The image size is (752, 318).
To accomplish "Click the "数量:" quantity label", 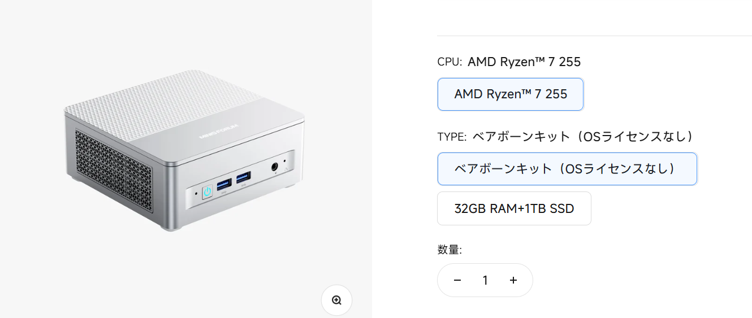I will [x=450, y=250].
